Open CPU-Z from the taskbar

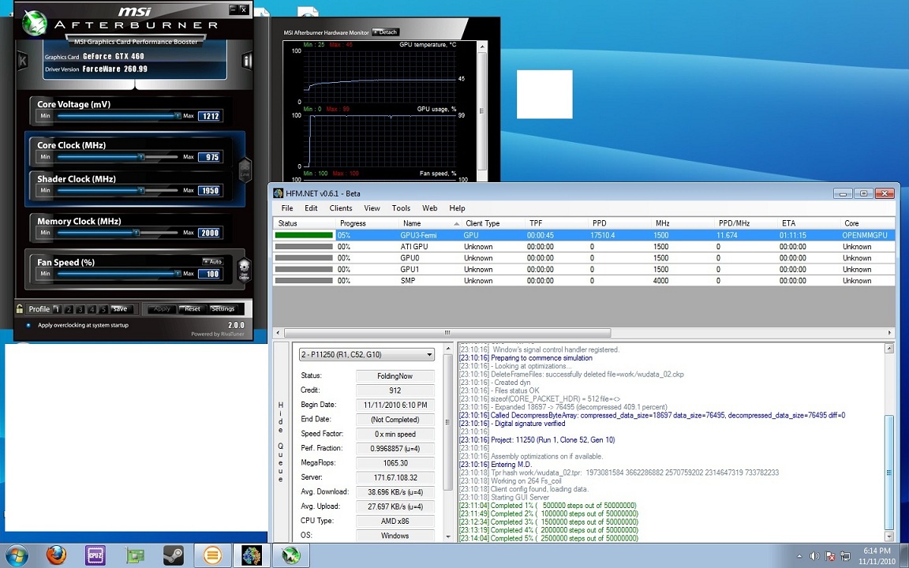(x=95, y=555)
